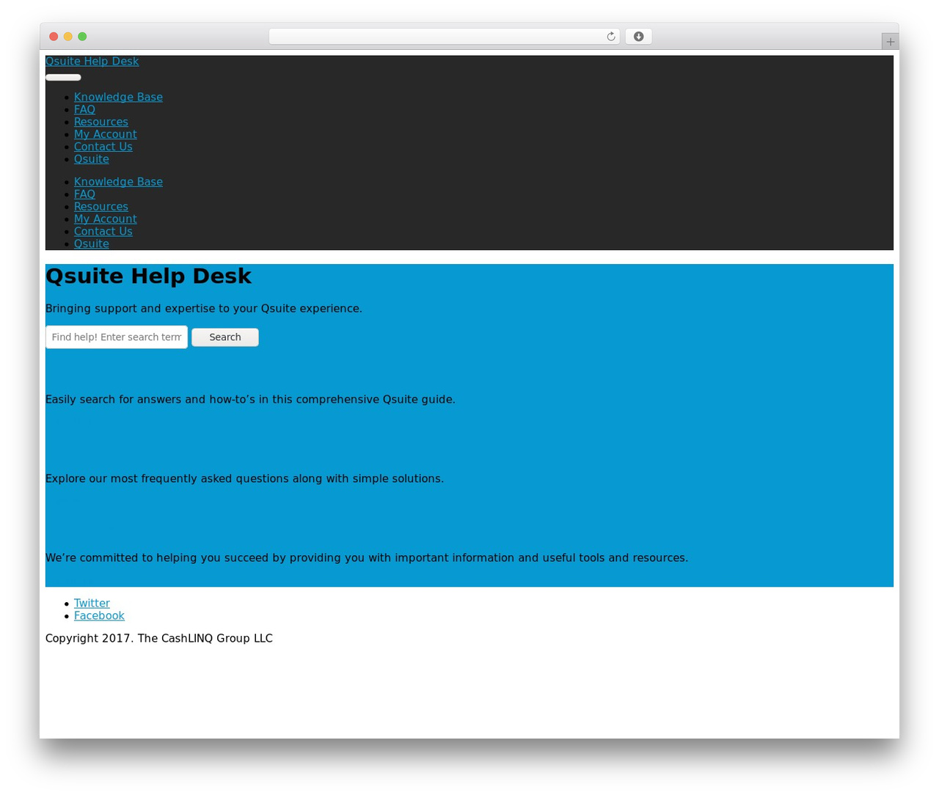Image resolution: width=939 pixels, height=795 pixels.
Task: Open Qsuite in the first menu
Action: pyautogui.click(x=91, y=159)
